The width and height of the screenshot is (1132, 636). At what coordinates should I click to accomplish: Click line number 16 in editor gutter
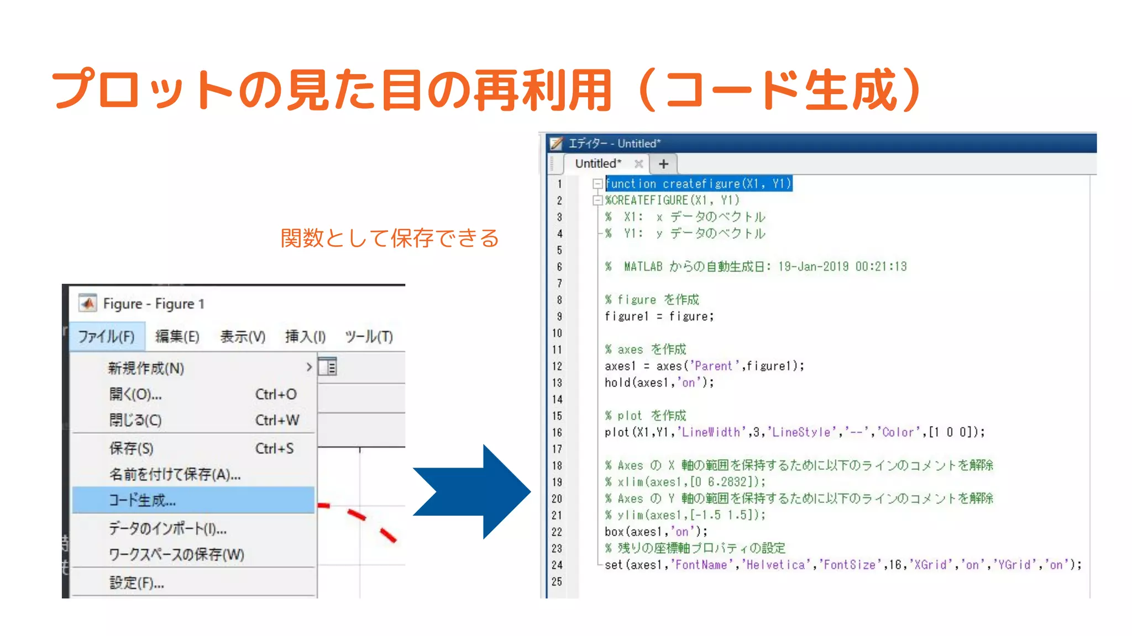[557, 432]
